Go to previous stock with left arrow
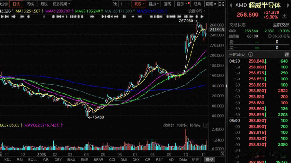Image resolution: width=291 pixels, height=163 pixels. (x=231, y=5)
